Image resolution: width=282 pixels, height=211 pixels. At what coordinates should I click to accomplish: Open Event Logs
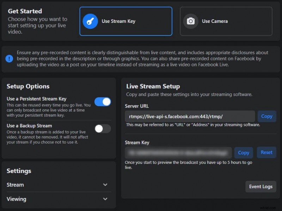tap(261, 187)
